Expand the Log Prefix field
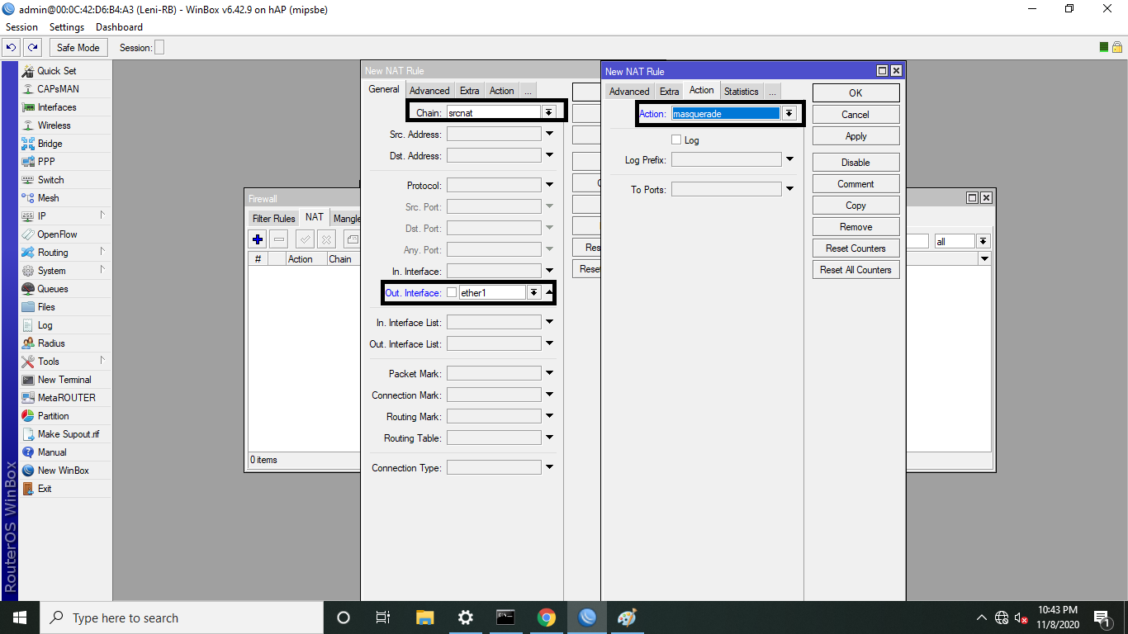This screenshot has width=1128, height=634. point(789,159)
